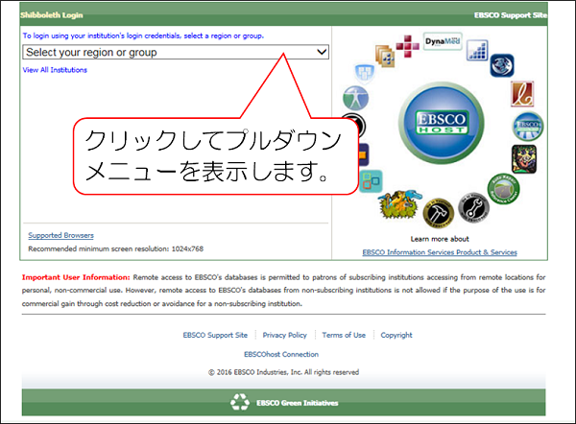Screen dimensions: 576x424
Task: Select the Vitruvian man figure icon
Action: 357,97
